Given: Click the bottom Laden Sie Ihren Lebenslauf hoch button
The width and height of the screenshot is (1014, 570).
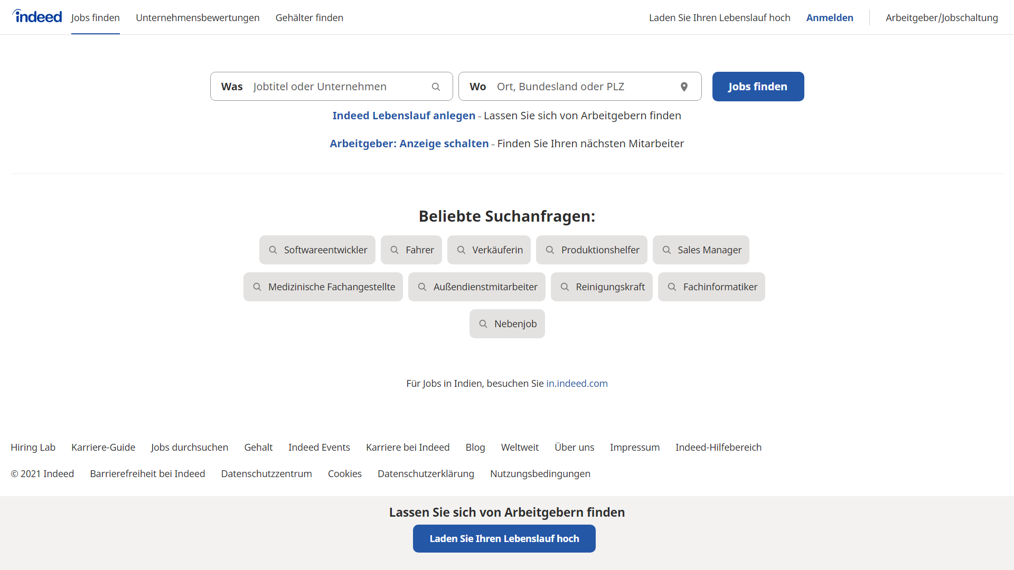Looking at the screenshot, I should coord(504,539).
